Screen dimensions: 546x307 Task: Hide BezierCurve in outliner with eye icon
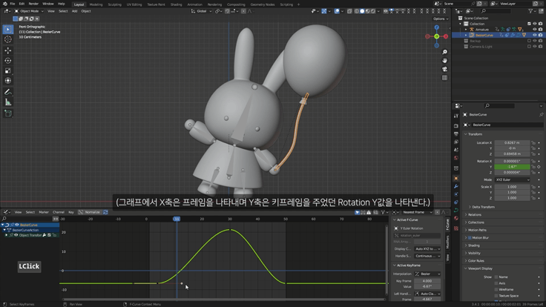(x=535, y=35)
